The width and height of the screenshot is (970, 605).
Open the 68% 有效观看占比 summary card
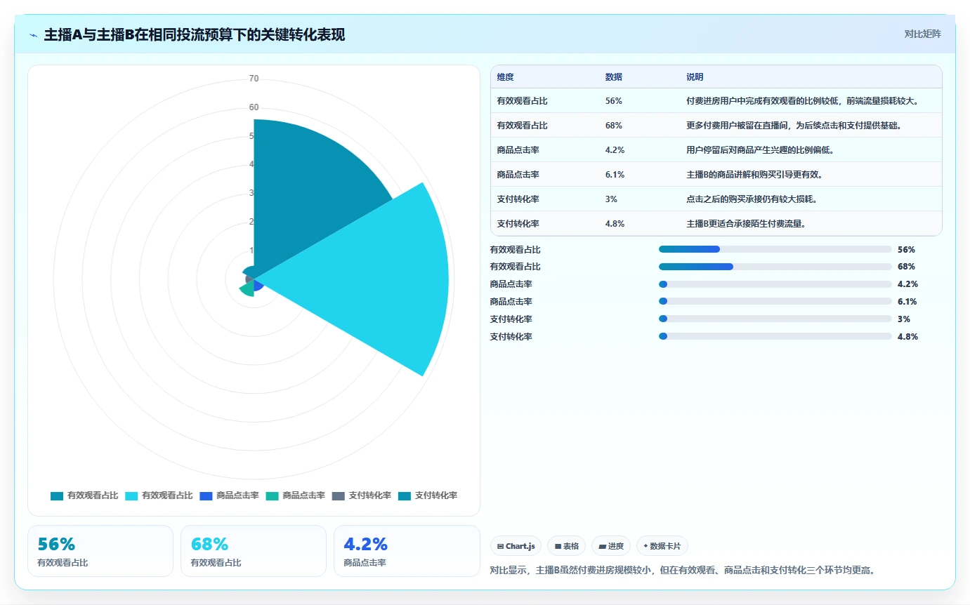tap(254, 551)
